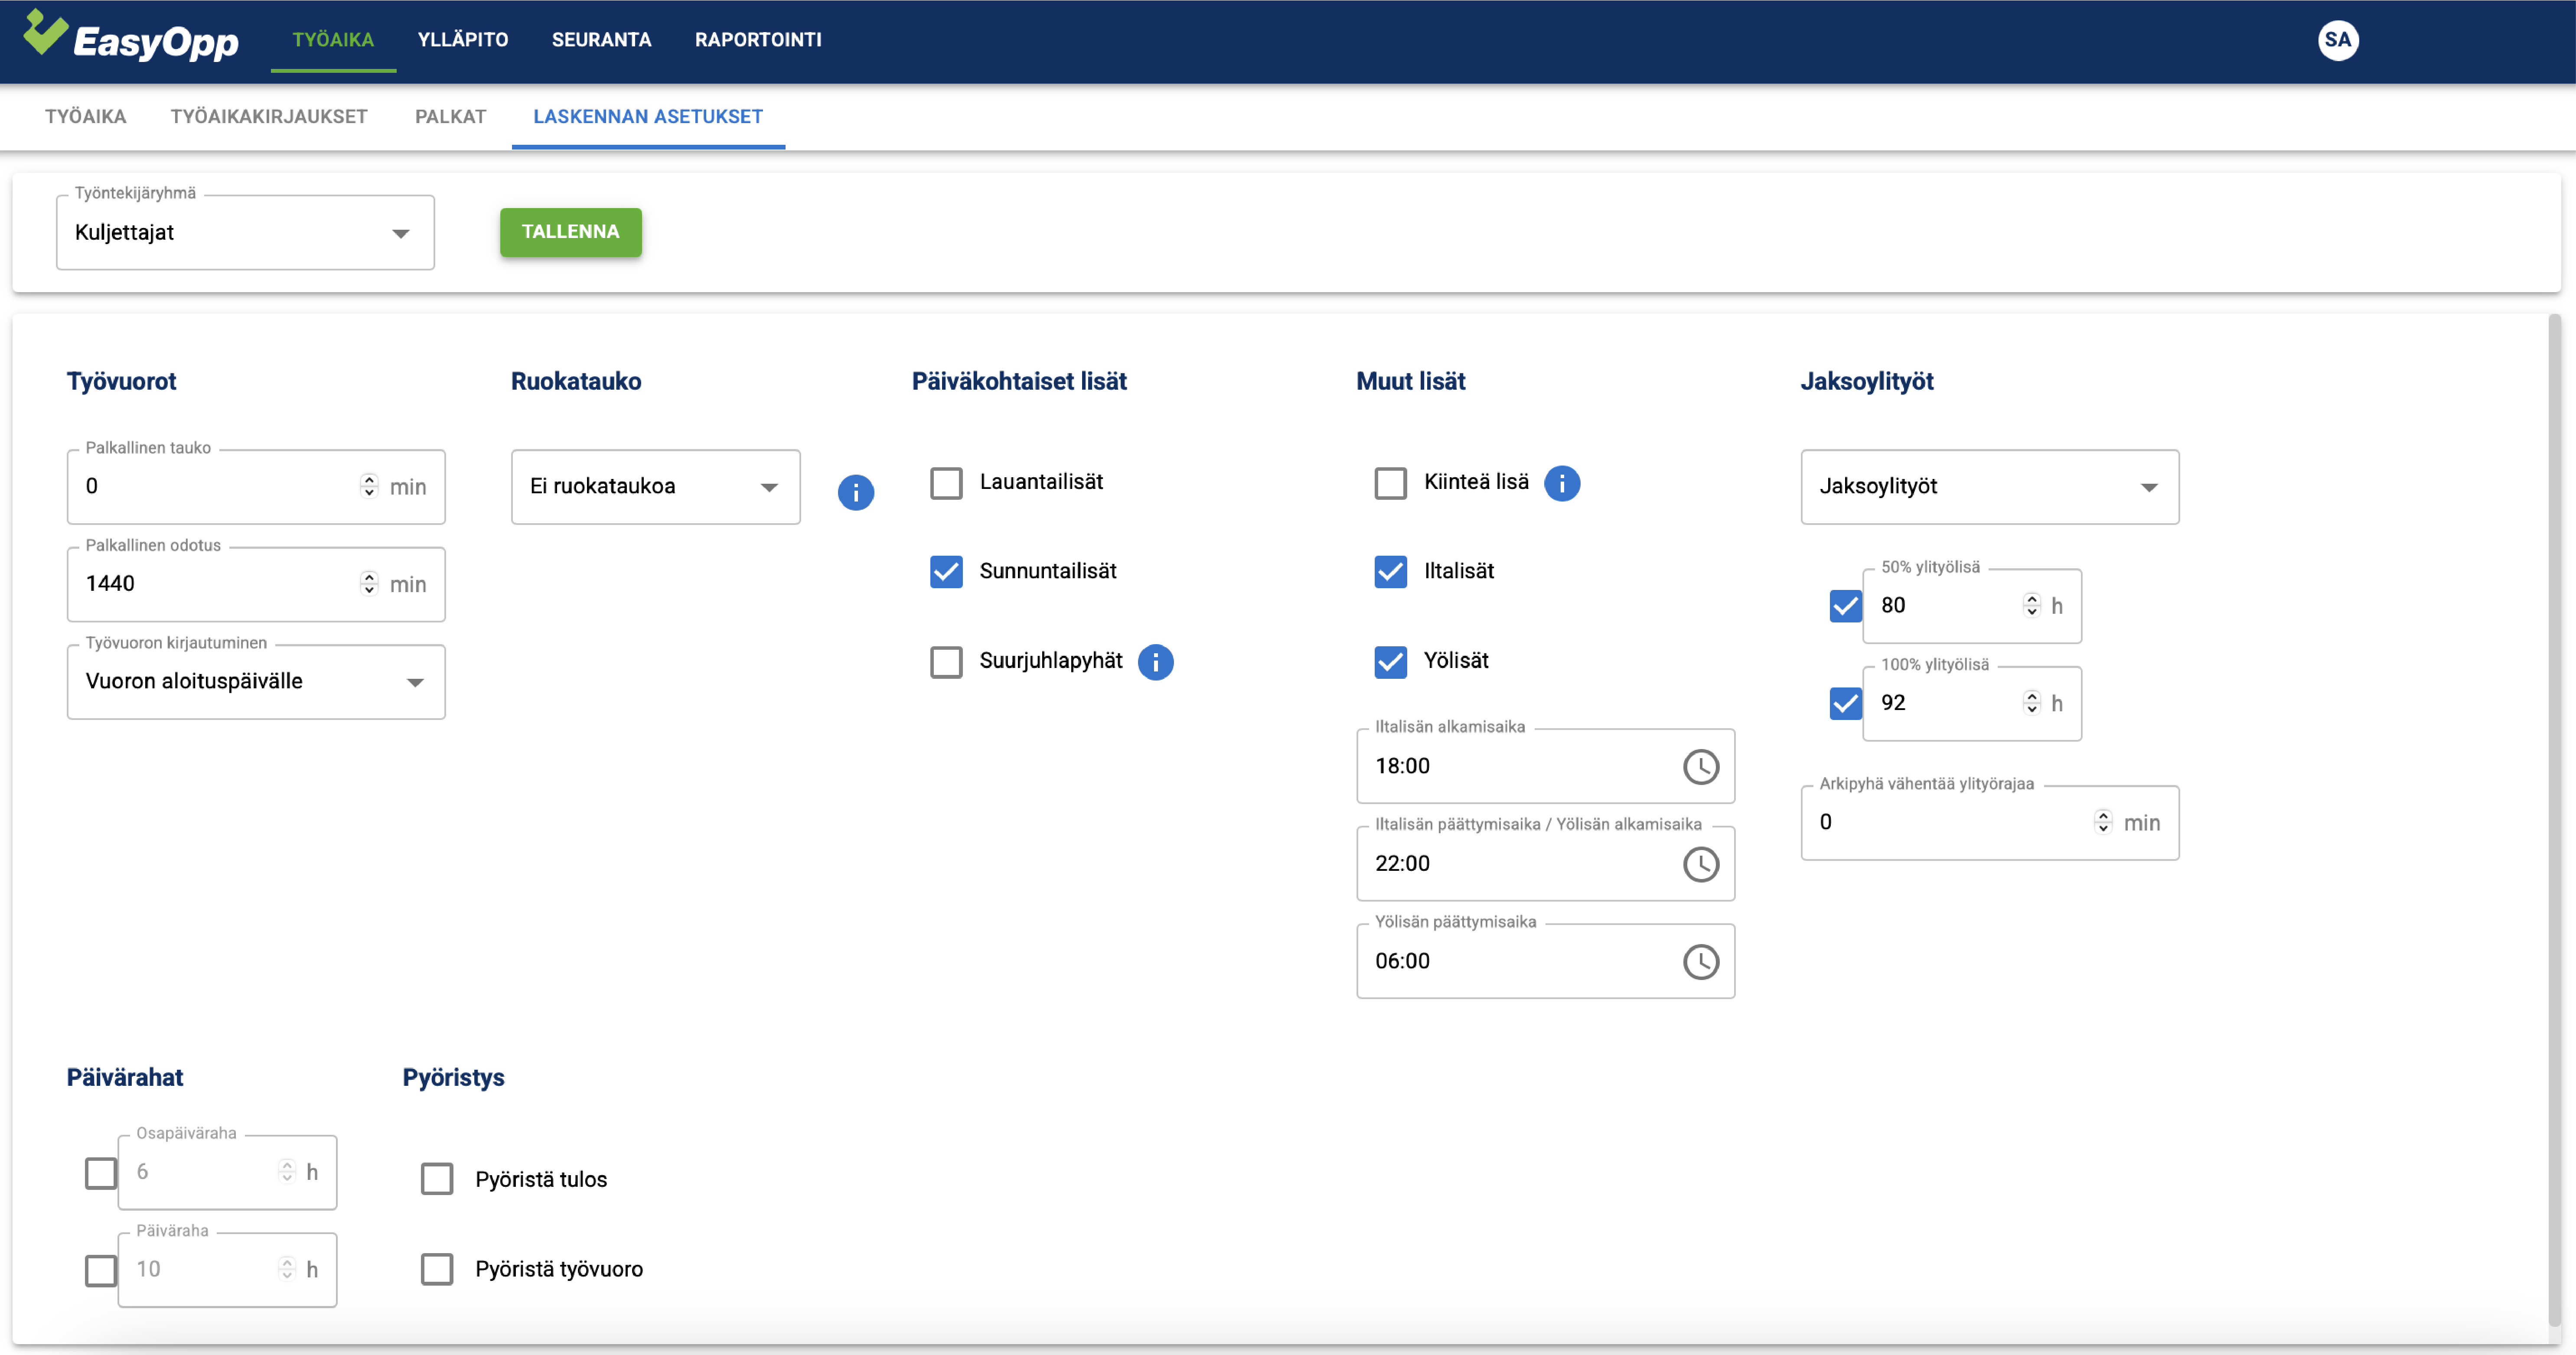Screen dimensions: 2576x1355
Task: Open clock picker for Iltalisän alkamisaika
Action: (1700, 767)
